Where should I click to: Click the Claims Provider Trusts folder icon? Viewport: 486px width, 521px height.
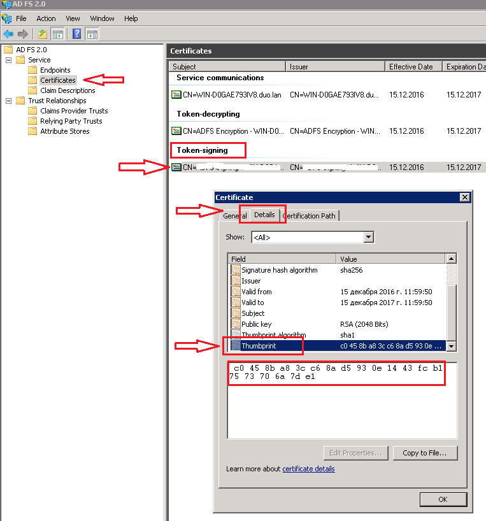[x=32, y=111]
